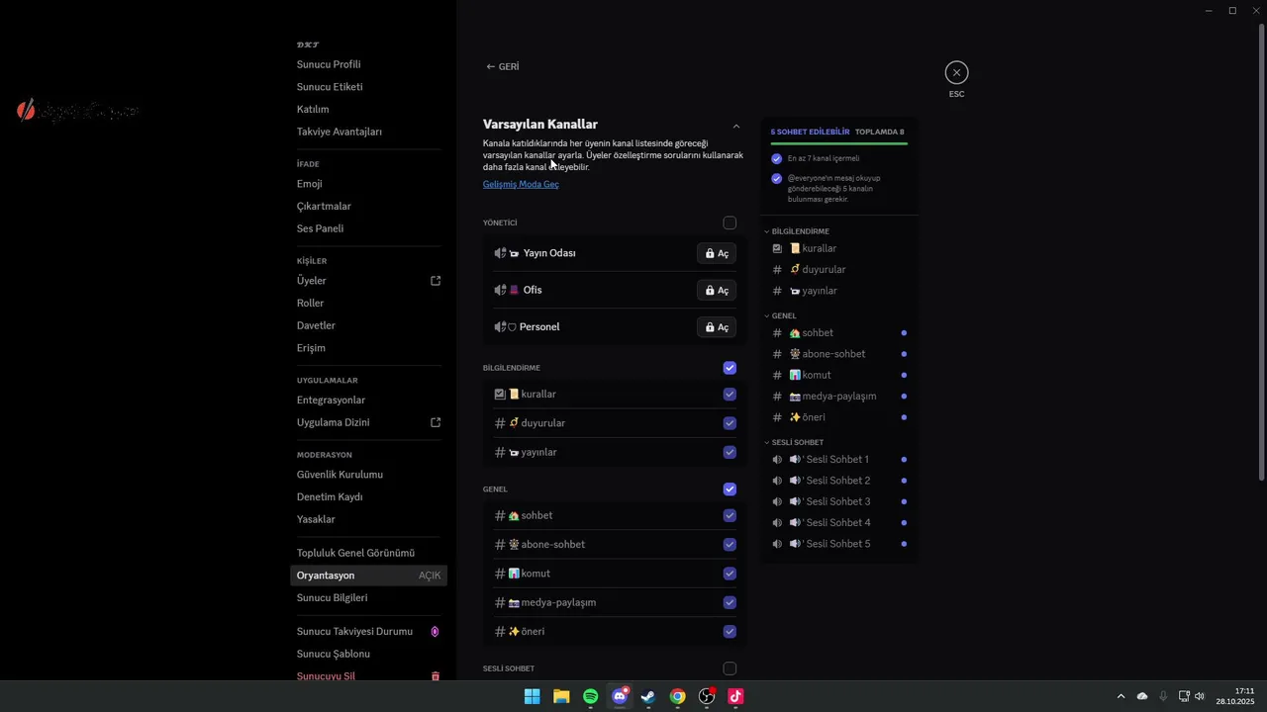Click the voice channel icon of Ofis
This screenshot has height=712, width=1267.
tap(500, 290)
